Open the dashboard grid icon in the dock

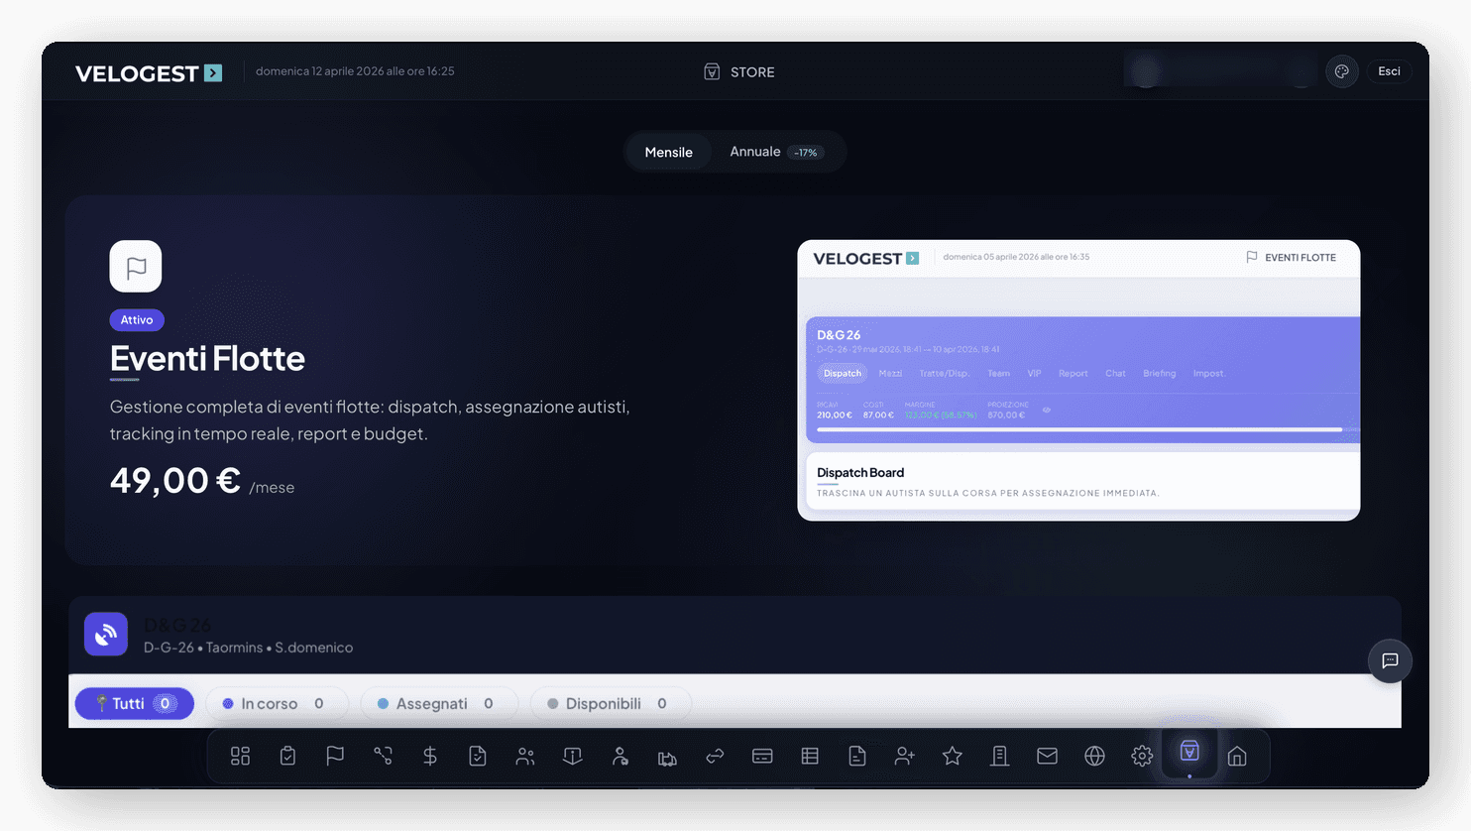point(240,756)
